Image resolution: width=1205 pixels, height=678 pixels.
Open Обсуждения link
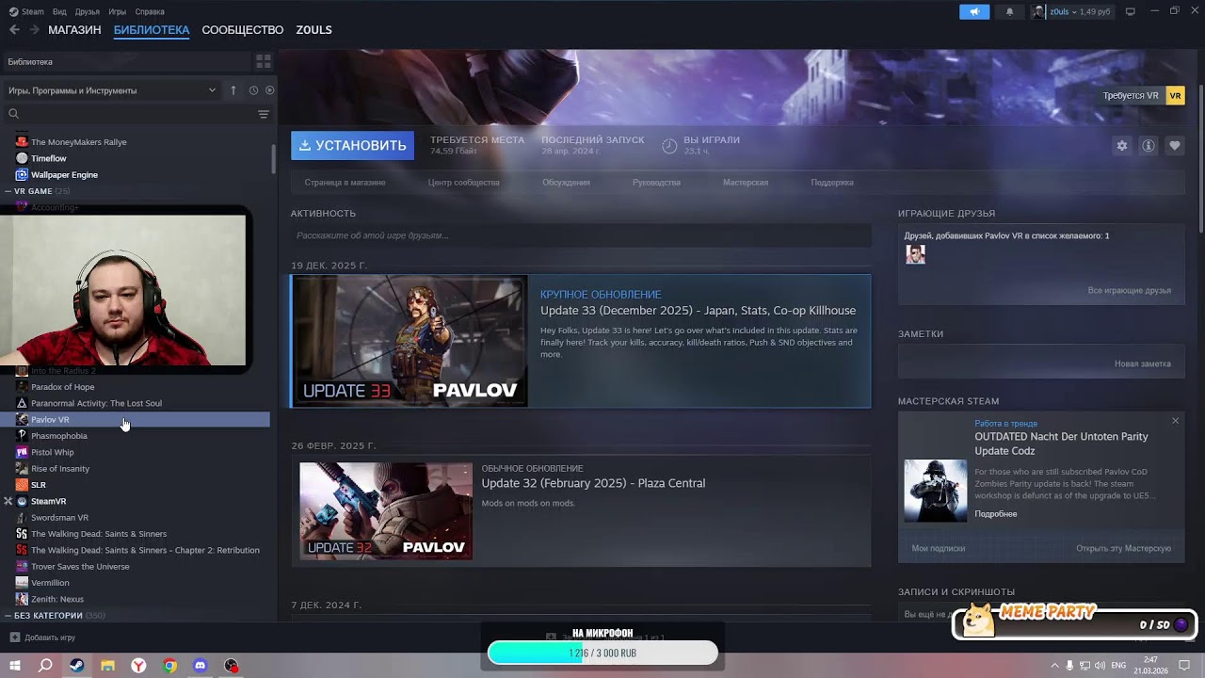point(566,183)
